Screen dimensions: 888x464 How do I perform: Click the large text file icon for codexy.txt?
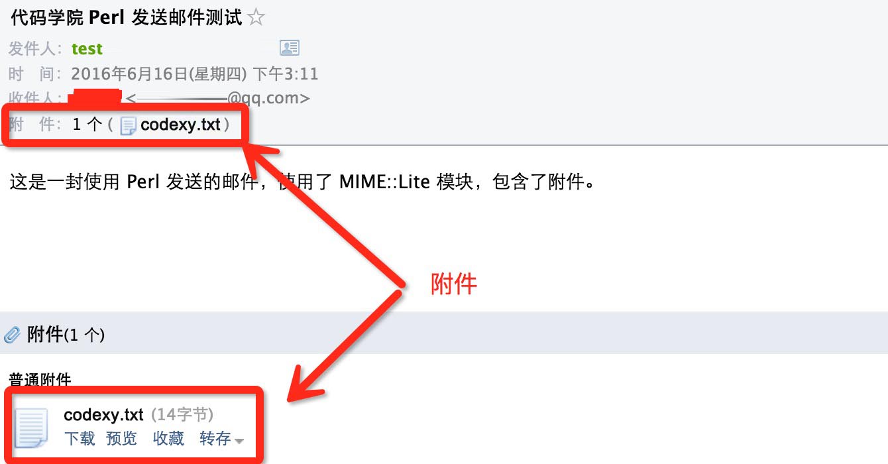click(x=32, y=428)
